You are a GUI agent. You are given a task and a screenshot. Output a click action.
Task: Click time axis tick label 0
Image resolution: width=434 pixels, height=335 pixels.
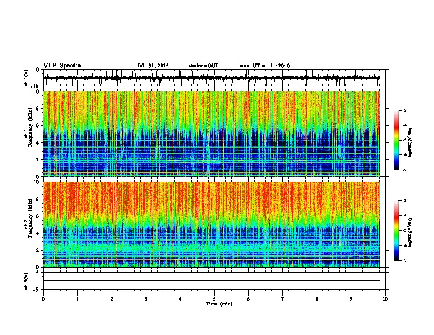(x=43, y=299)
